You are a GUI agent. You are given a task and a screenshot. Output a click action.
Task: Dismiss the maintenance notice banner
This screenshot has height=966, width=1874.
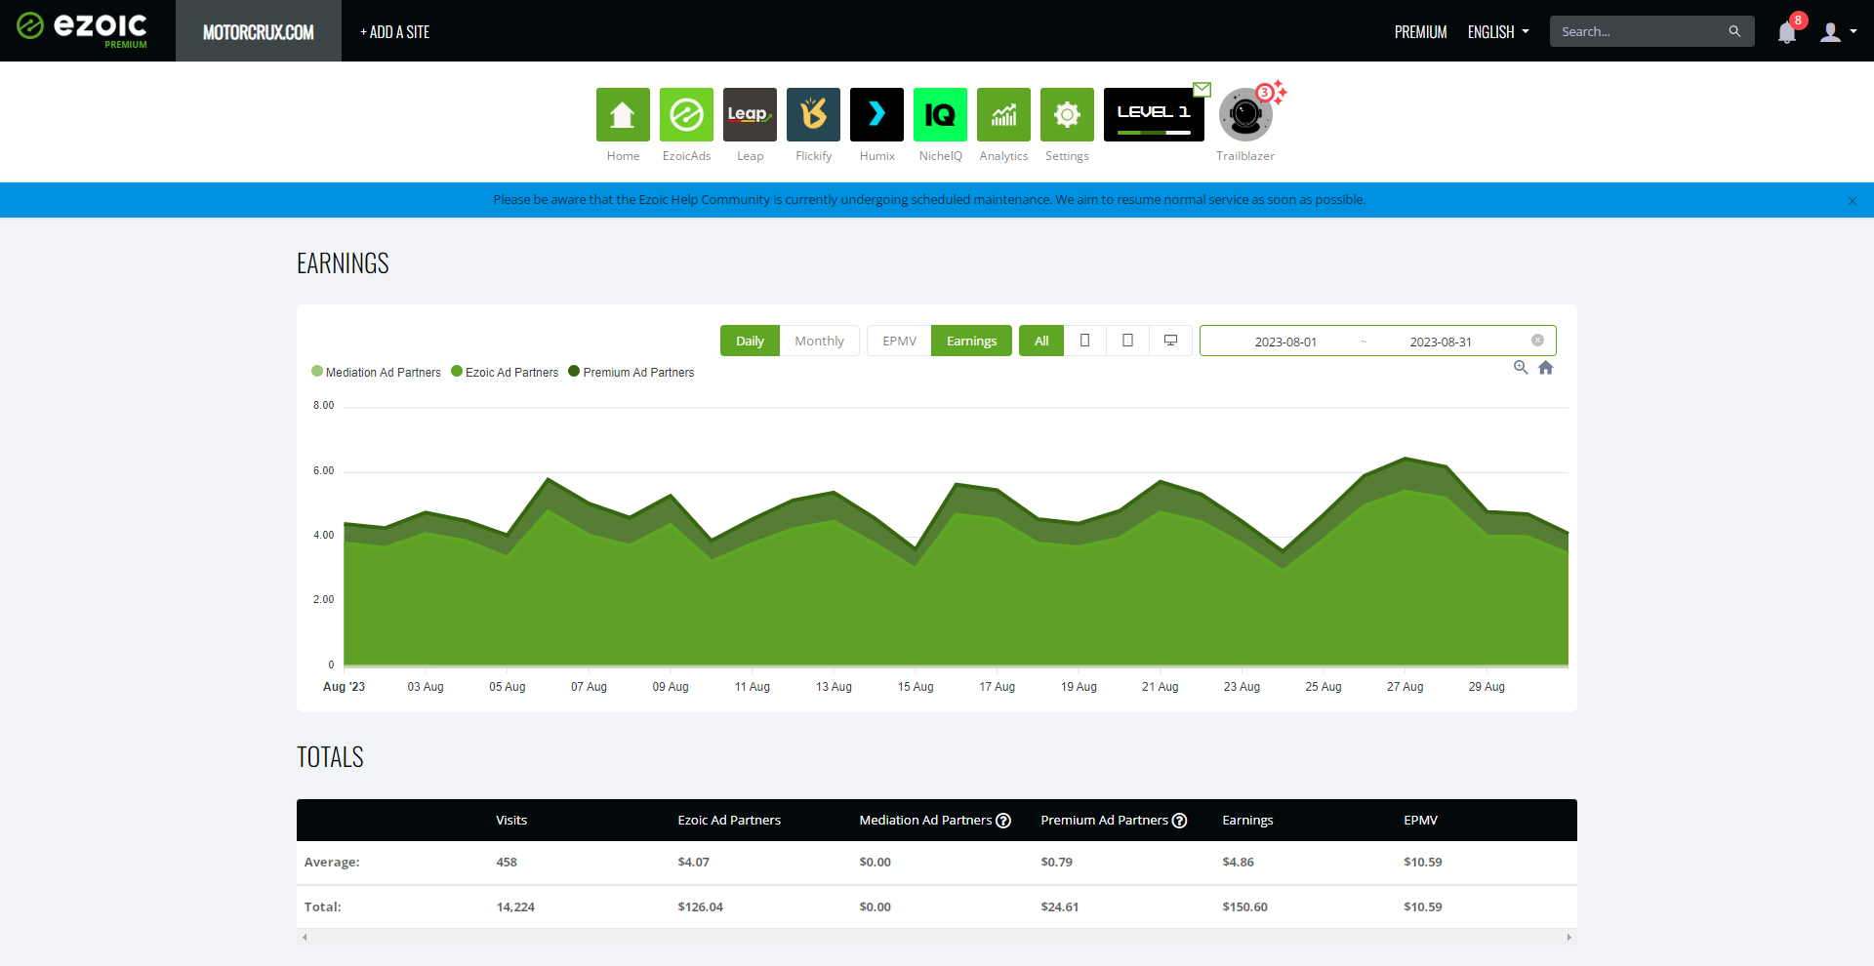point(1853,201)
